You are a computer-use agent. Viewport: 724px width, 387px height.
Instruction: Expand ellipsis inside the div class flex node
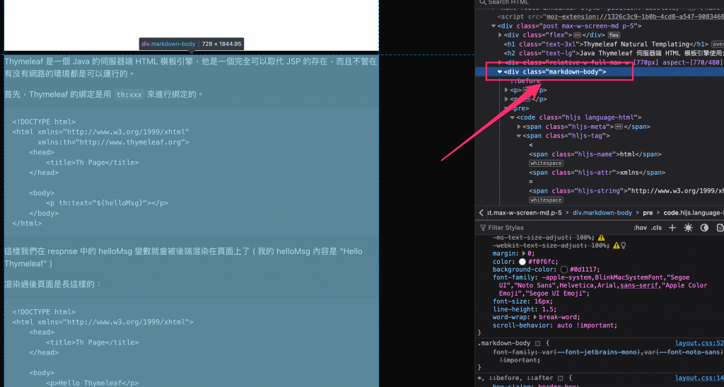(x=577, y=35)
